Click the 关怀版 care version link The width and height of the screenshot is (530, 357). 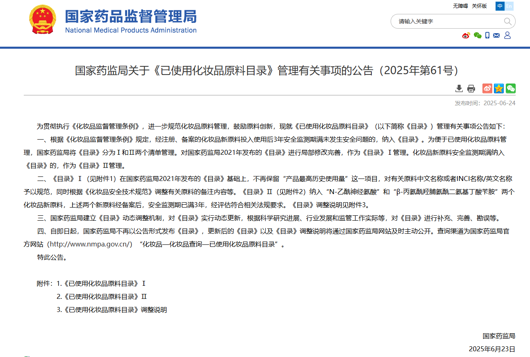(x=479, y=6)
